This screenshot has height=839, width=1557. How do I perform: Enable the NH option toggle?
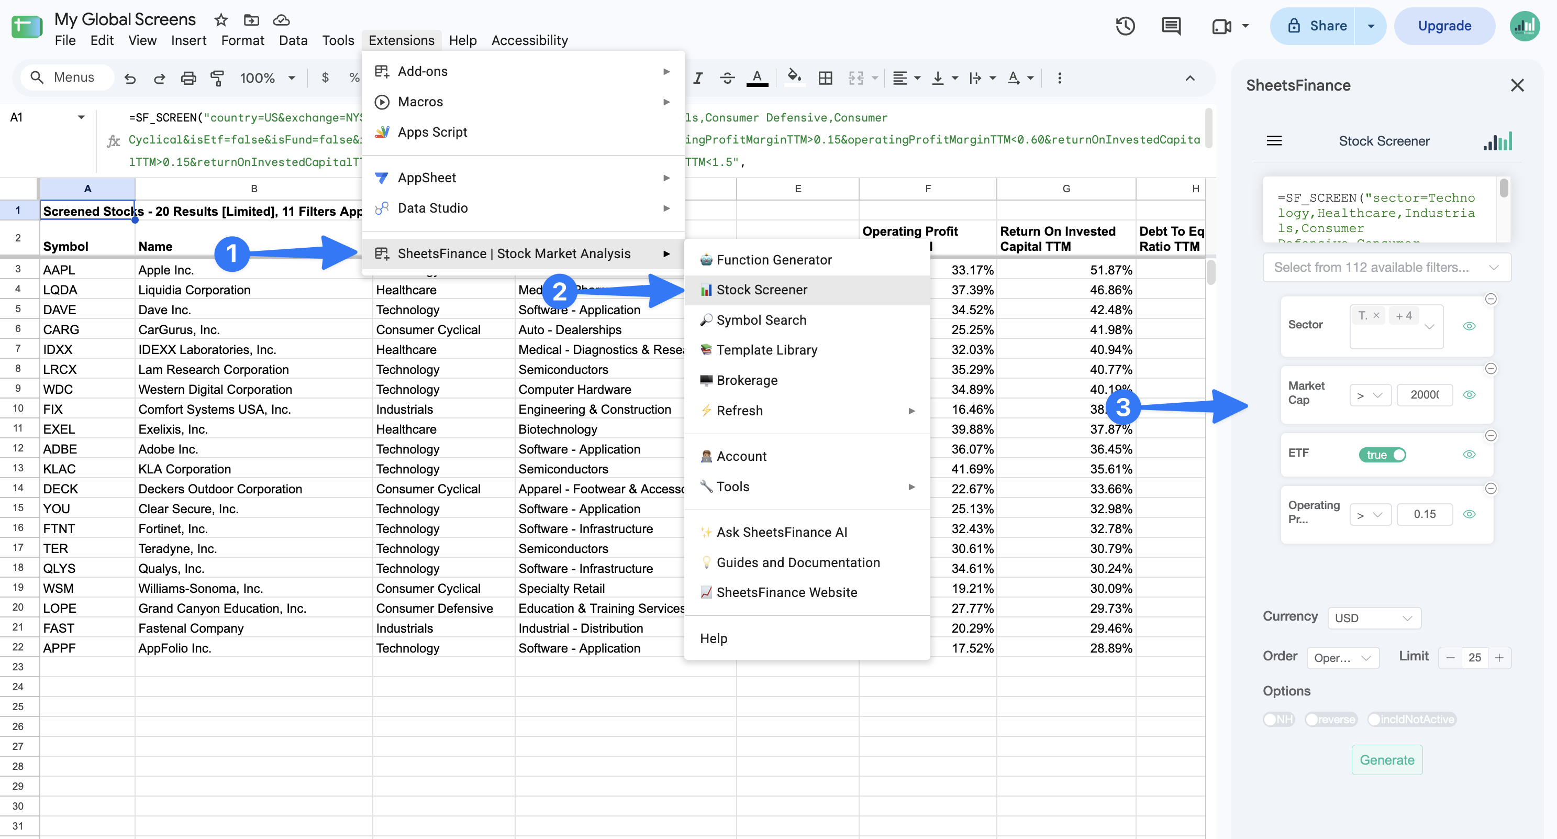click(1278, 719)
